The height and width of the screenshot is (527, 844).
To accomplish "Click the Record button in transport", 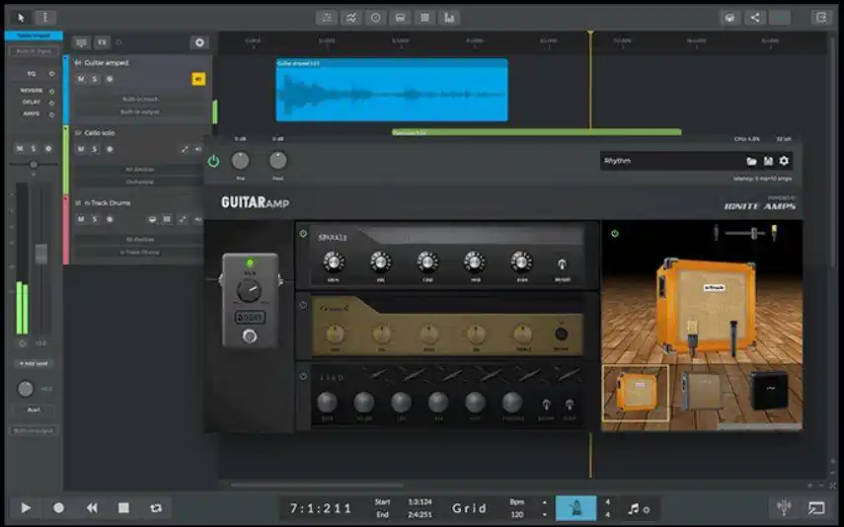I will click(x=58, y=507).
